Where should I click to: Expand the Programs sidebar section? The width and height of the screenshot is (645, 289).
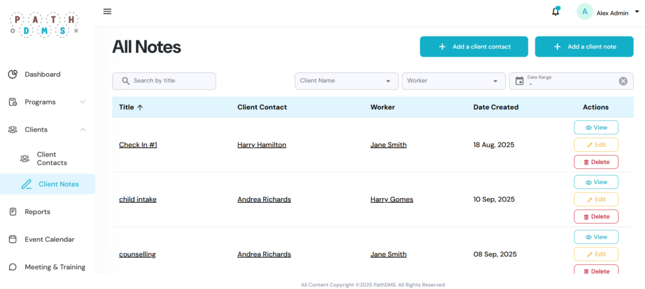(x=83, y=102)
